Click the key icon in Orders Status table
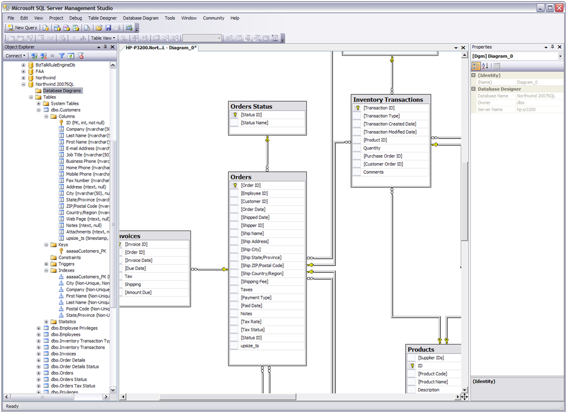The height and width of the screenshot is (413, 567). click(x=235, y=115)
